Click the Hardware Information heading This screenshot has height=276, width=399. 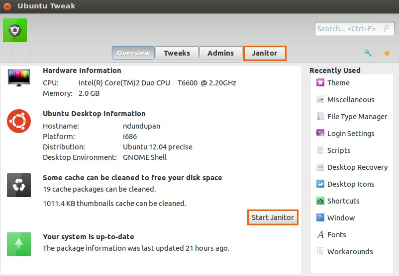(82, 70)
